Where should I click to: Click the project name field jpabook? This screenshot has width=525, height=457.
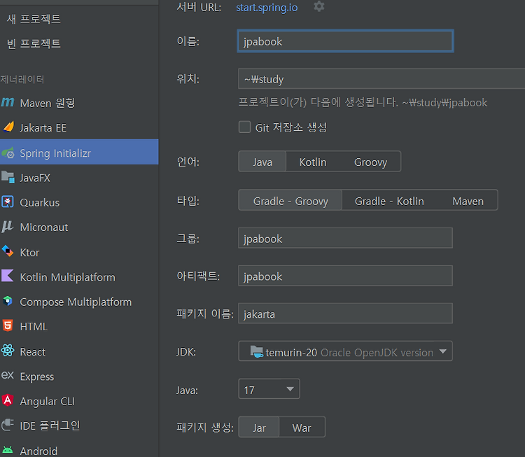tap(345, 41)
